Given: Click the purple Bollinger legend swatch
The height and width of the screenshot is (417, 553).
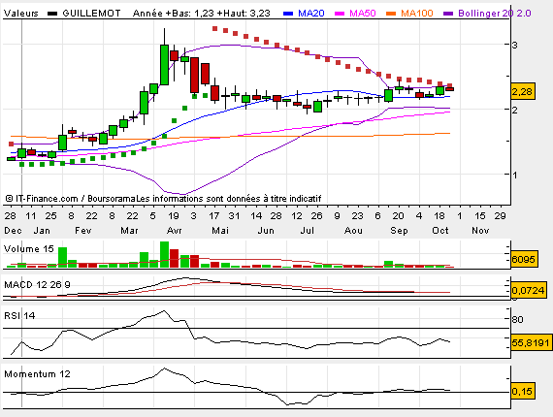Looking at the screenshot, I should tap(448, 14).
